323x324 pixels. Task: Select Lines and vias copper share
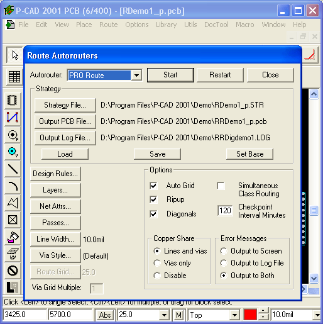click(157, 251)
